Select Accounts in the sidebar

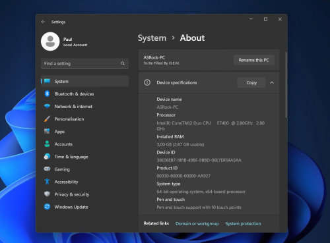[x=85, y=144]
